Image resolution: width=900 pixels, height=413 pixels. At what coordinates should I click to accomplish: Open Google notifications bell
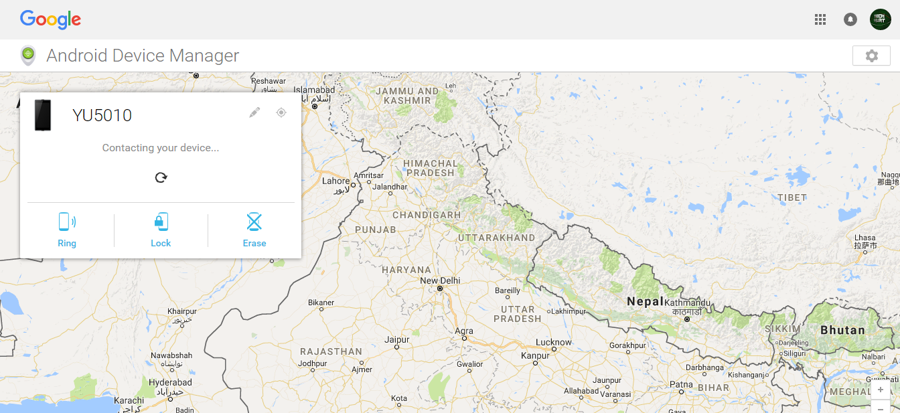point(850,19)
